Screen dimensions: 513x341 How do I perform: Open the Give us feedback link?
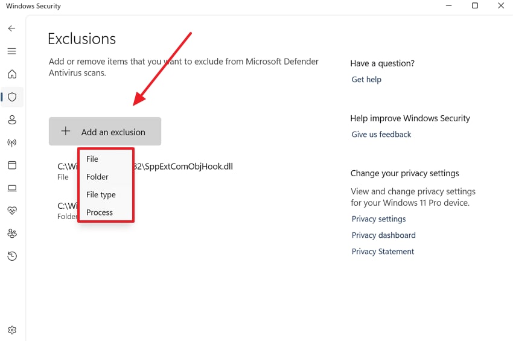(x=381, y=135)
